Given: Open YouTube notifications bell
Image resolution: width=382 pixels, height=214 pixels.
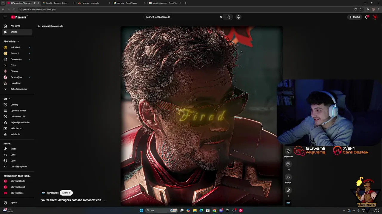Looking at the screenshot, I should click(367, 17).
